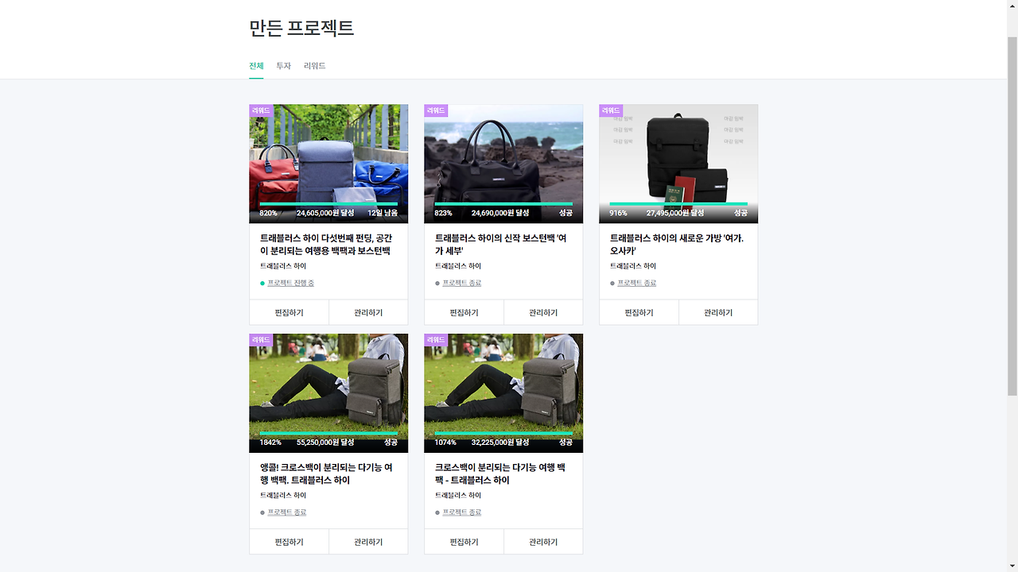1018x572 pixels.
Task: Click the green dot beside 프로젝트 진행 중
Action: (262, 283)
